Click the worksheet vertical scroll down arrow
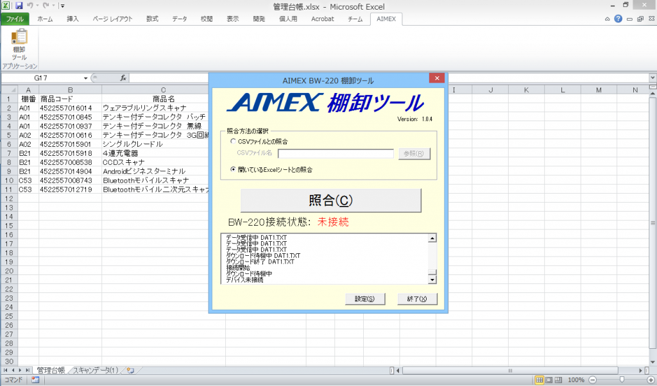The height and width of the screenshot is (386, 657). [653, 362]
